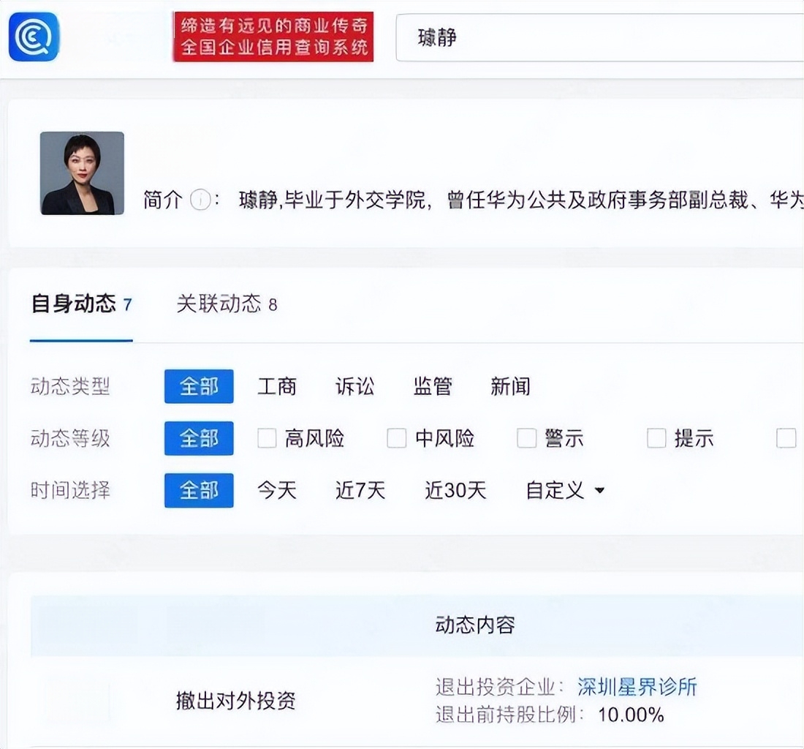
Task: Switch to the 自身动态 tab
Action: (x=82, y=304)
